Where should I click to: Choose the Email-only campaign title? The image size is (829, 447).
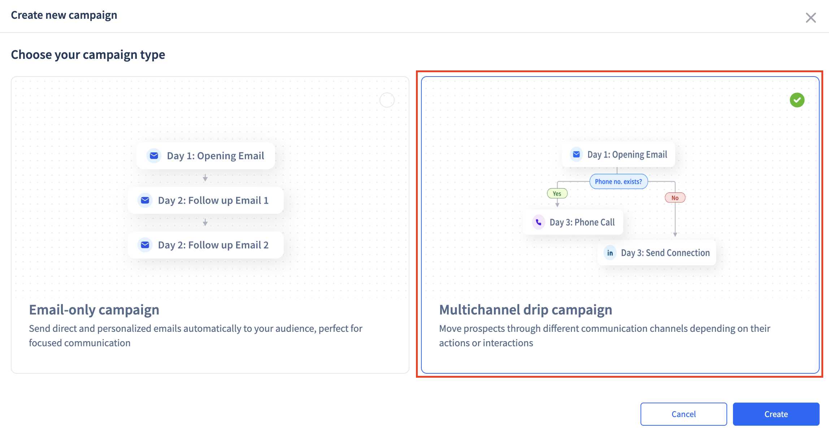pos(94,310)
